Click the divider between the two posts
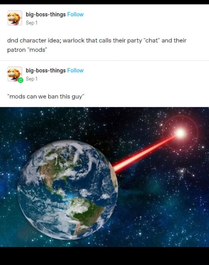The image size is (209, 265). 104,60
